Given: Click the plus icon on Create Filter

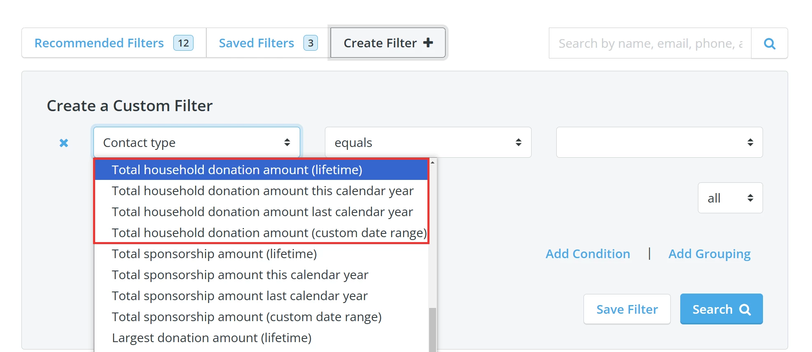Looking at the screenshot, I should 428,42.
